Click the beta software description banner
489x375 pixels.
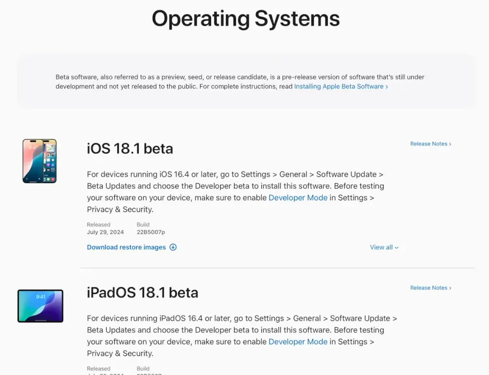(x=246, y=82)
